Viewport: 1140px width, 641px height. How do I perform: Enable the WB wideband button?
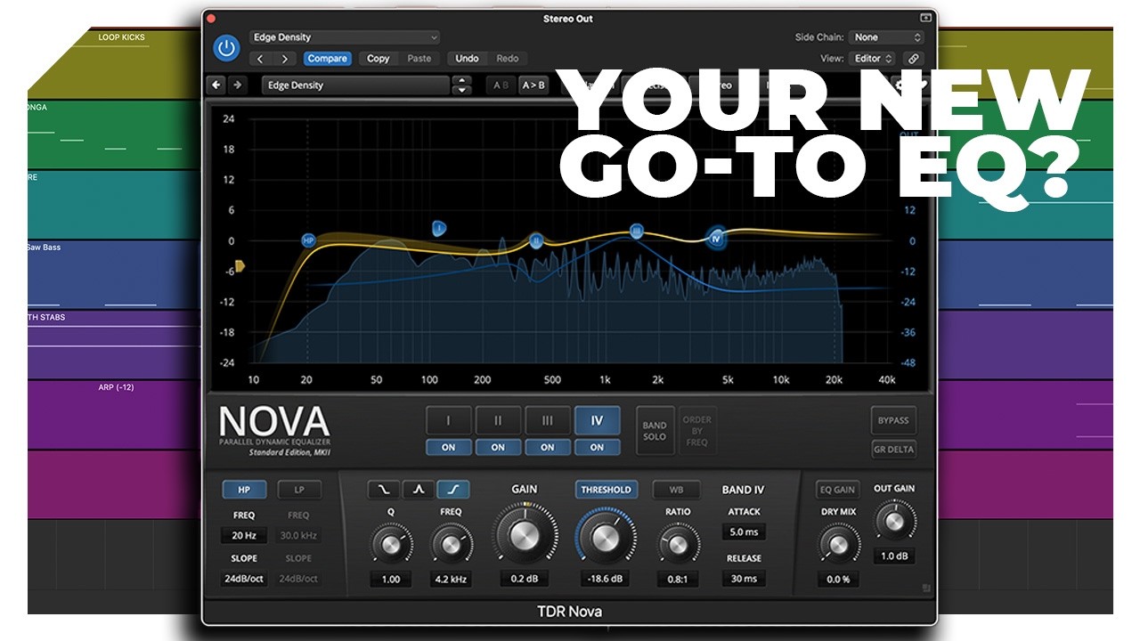click(676, 490)
